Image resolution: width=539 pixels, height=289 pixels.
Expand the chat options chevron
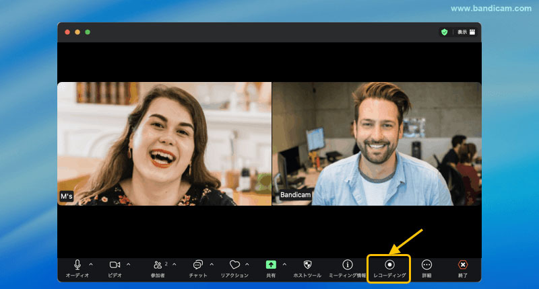coord(212,264)
